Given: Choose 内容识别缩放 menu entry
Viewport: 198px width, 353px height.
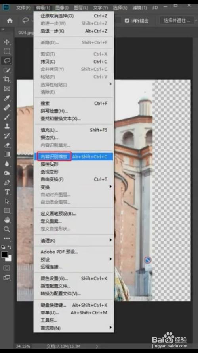Looking at the screenshot, I should [x=74, y=157].
